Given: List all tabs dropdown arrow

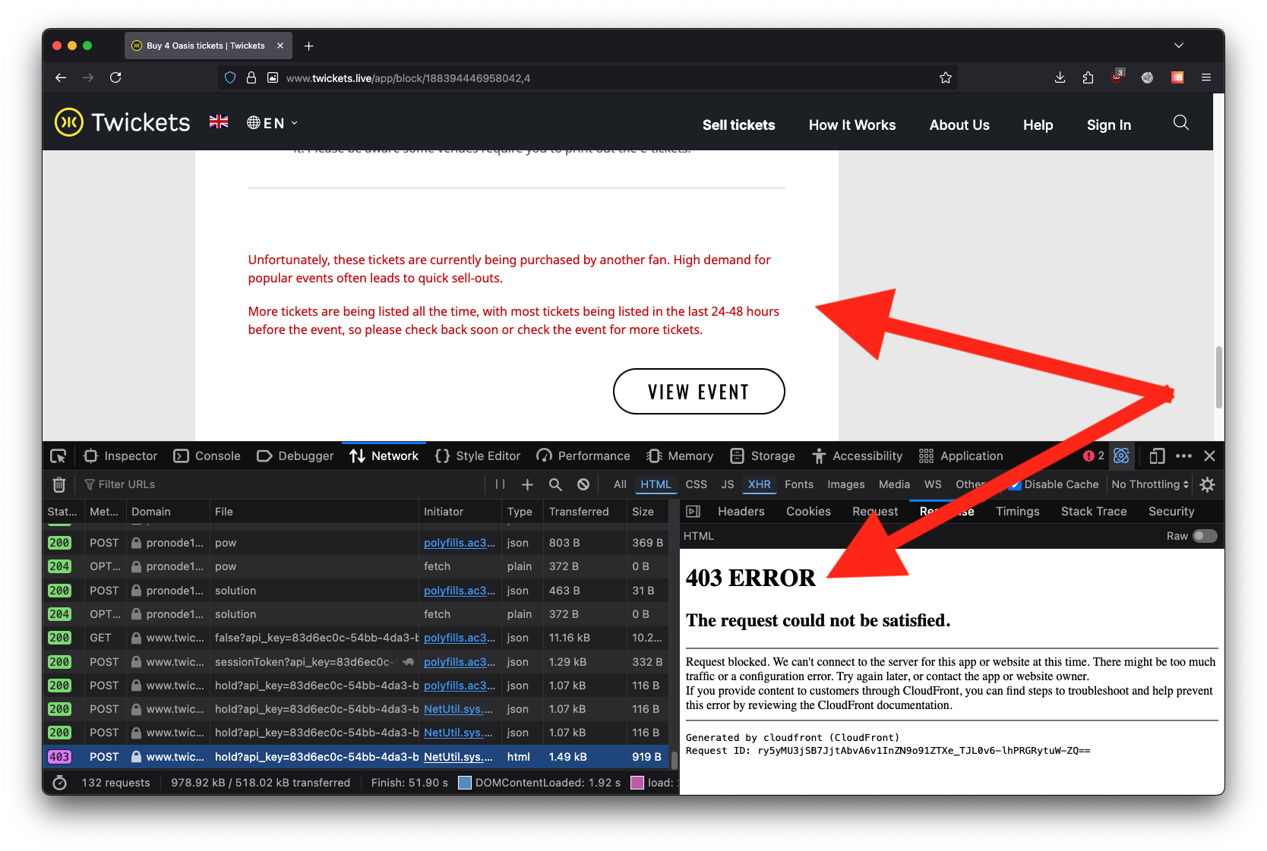Looking at the screenshot, I should click(1178, 46).
